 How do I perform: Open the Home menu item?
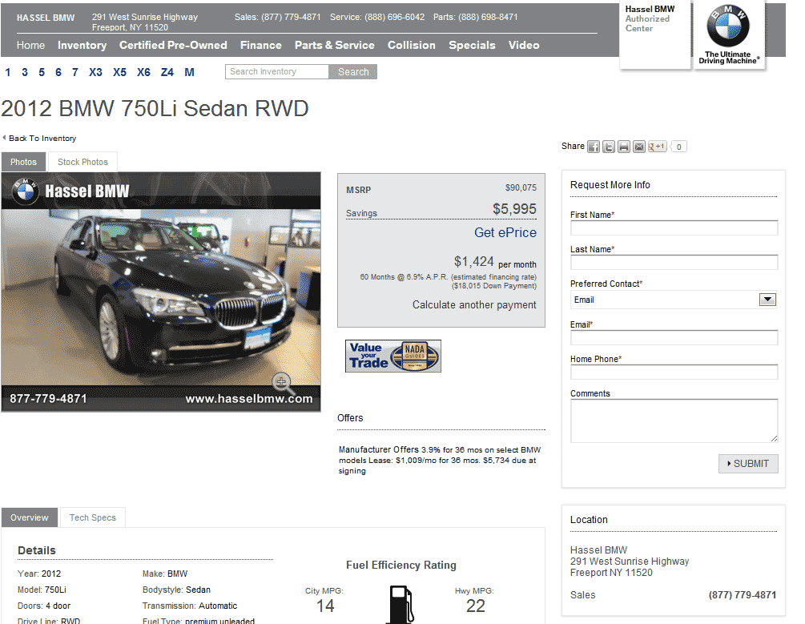(x=30, y=45)
